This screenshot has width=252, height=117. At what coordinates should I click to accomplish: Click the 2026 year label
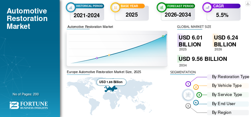click(218, 49)
